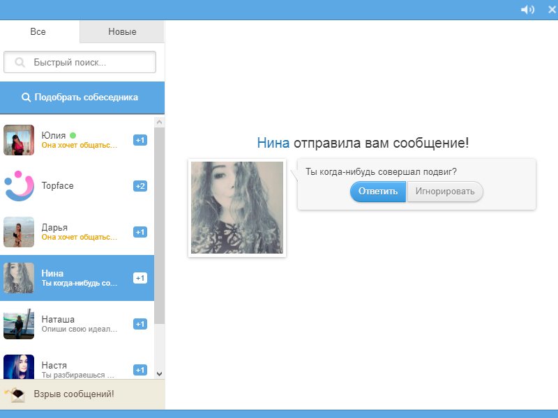Click Юлия's Она хочет общатьс... preview
Screen dimensions: 558x418
(79, 145)
